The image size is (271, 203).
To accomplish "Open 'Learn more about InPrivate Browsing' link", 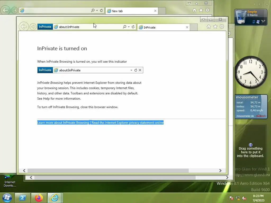I will pyautogui.click(x=63, y=123).
